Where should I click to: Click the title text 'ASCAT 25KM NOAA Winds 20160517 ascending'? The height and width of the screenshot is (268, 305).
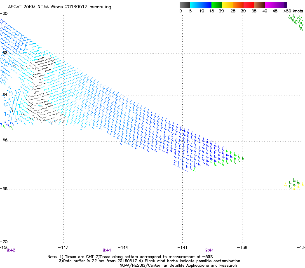[x=59, y=7]
